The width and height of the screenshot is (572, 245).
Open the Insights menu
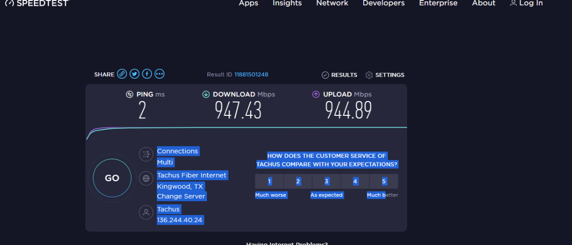click(x=287, y=3)
